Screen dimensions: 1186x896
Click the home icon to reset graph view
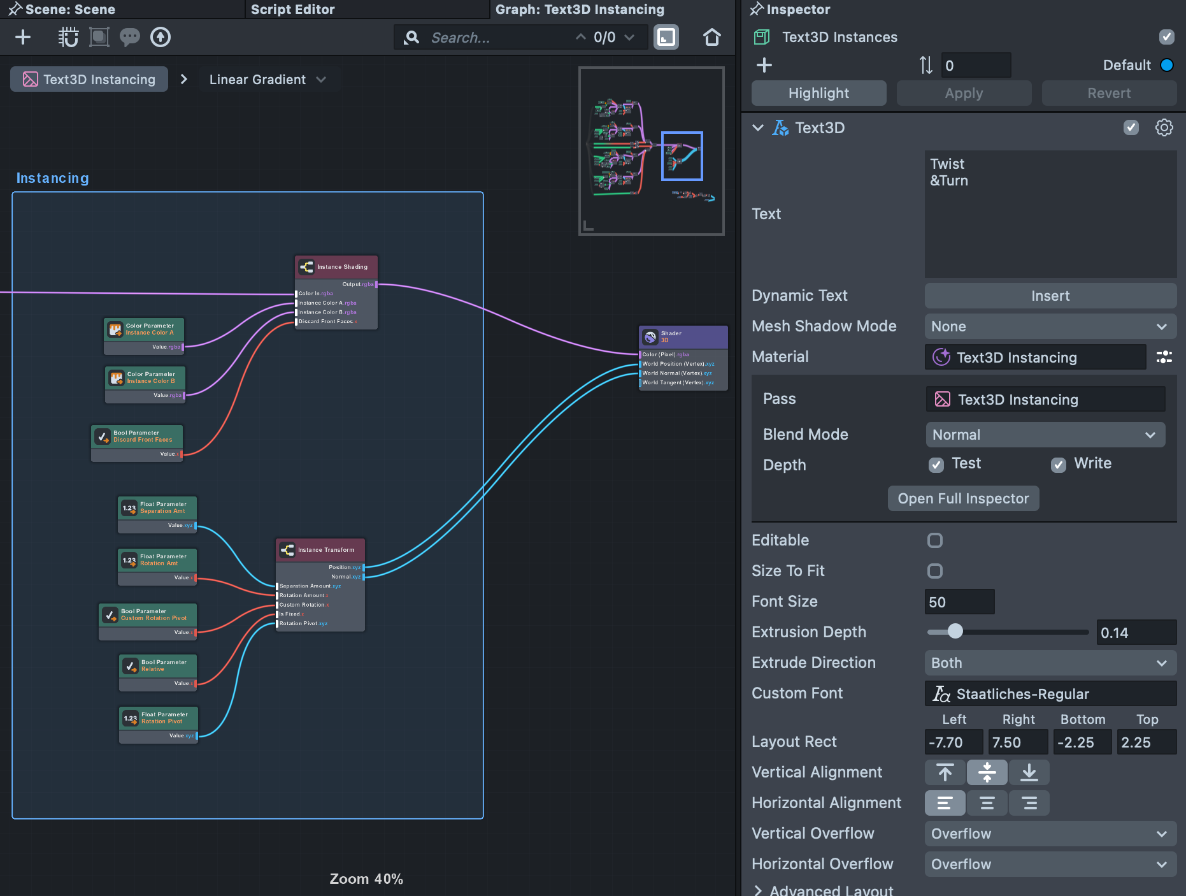[711, 38]
